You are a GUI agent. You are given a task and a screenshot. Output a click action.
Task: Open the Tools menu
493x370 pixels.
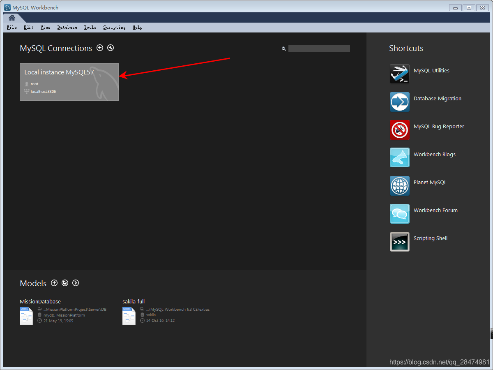pos(90,27)
